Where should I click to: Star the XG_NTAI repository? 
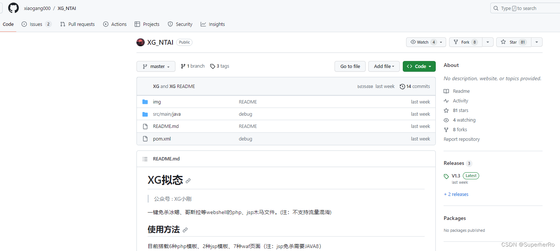tap(513, 42)
